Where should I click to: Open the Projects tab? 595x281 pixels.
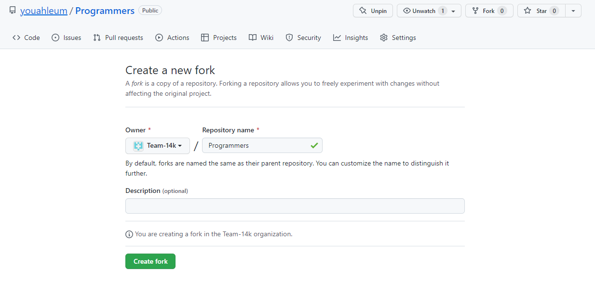(x=219, y=38)
